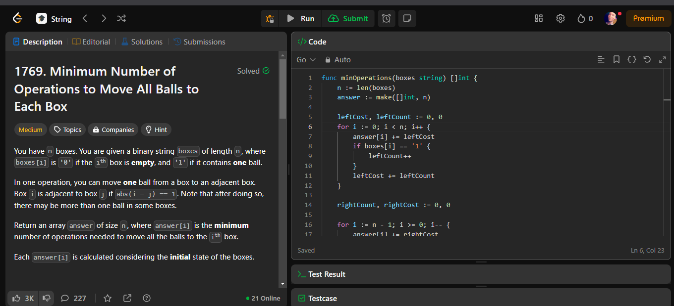Open the String problem list
674x306 pixels.
[x=54, y=19]
